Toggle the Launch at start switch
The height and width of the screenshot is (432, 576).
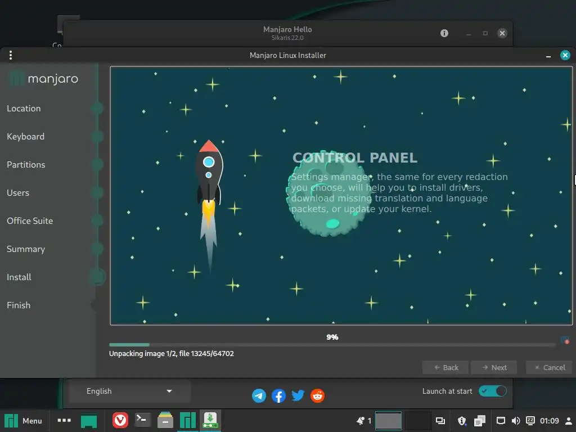493,391
